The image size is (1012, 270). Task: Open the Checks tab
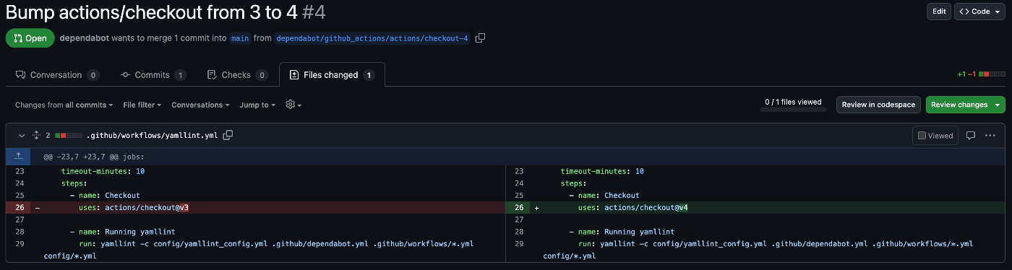[237, 75]
